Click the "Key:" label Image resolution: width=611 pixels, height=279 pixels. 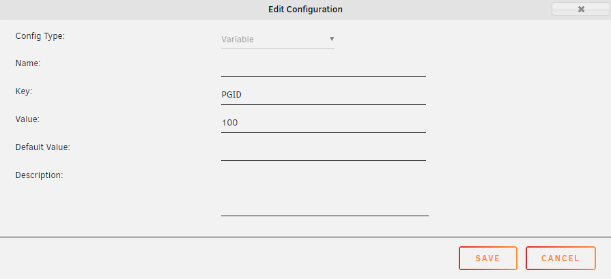pos(25,91)
